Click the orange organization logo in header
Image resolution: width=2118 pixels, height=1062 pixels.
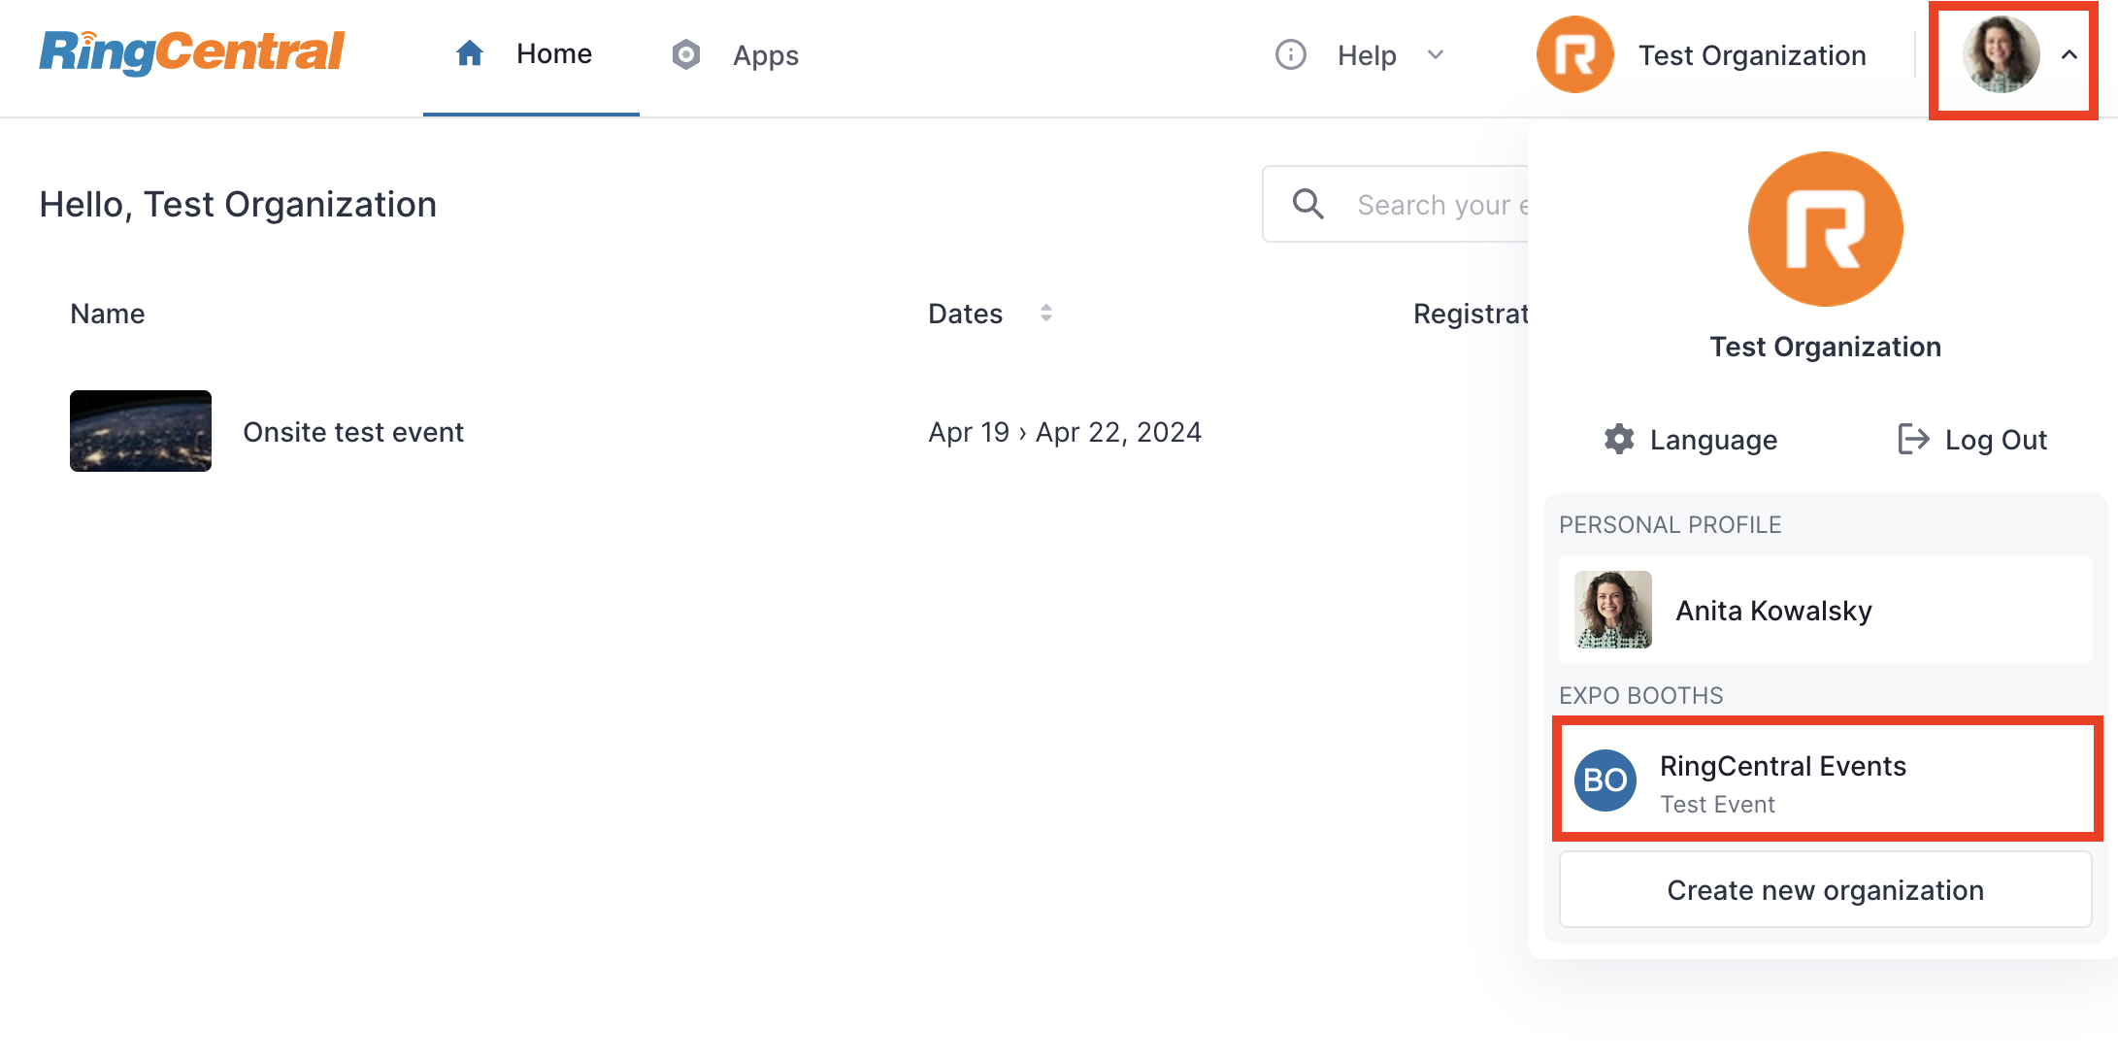click(1574, 54)
